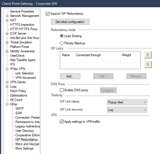Open Connection Persistence page
The height and width of the screenshot is (154, 160).
(27, 118)
